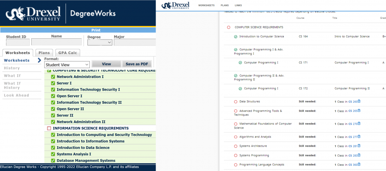Select Look Ahead in the sidebar
This screenshot has height=171, width=386.
pyautogui.click(x=16, y=95)
